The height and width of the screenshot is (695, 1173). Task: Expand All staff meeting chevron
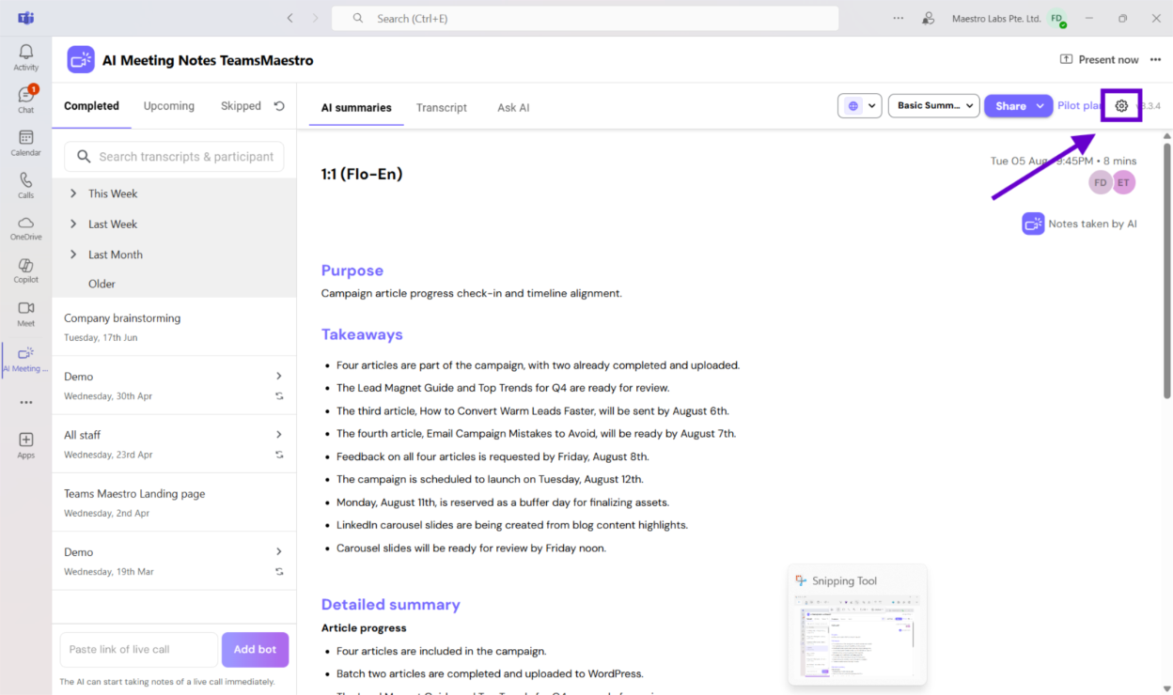279,434
